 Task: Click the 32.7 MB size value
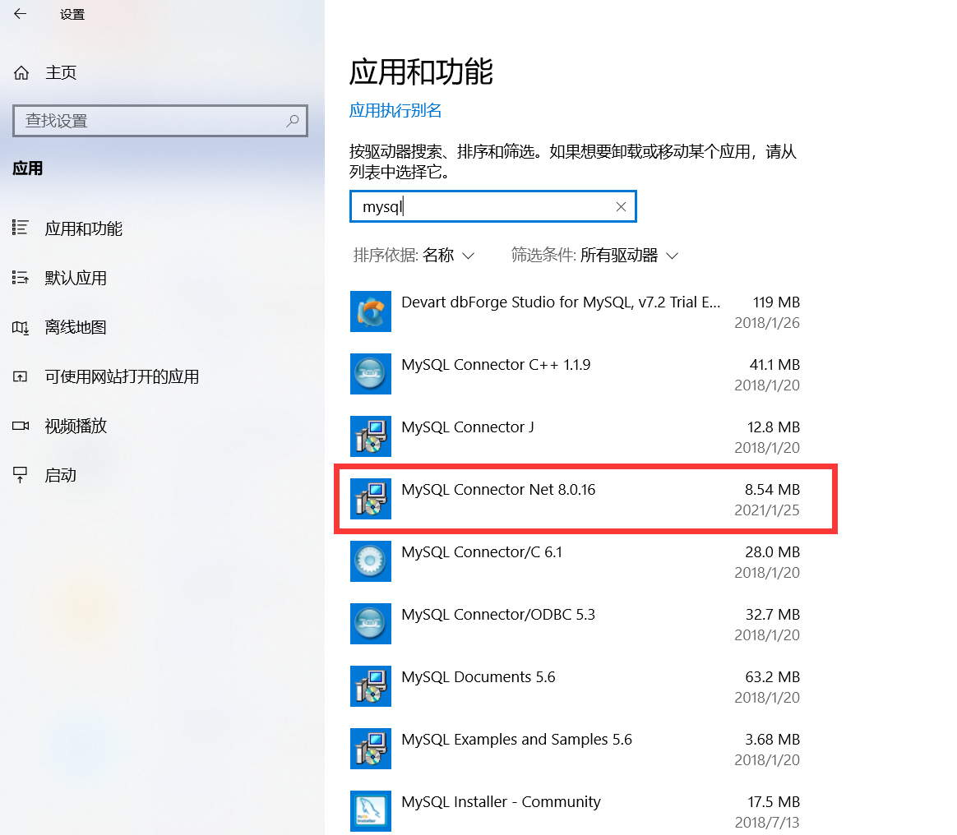click(x=773, y=615)
